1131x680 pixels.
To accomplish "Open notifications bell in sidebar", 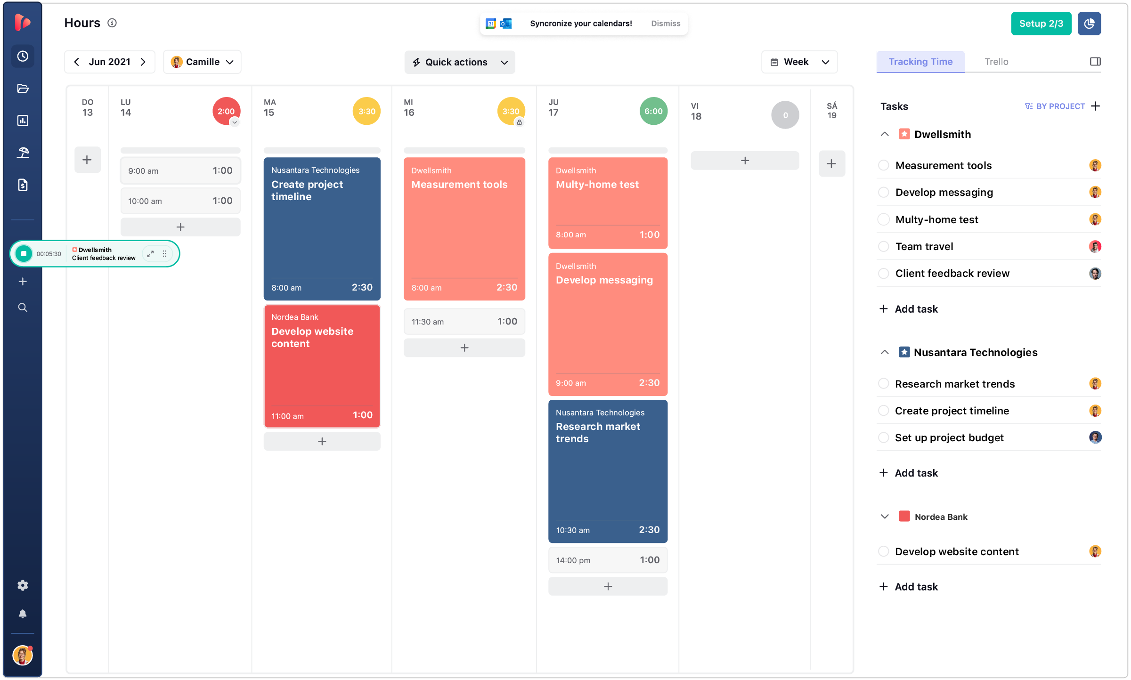I will pyautogui.click(x=23, y=614).
